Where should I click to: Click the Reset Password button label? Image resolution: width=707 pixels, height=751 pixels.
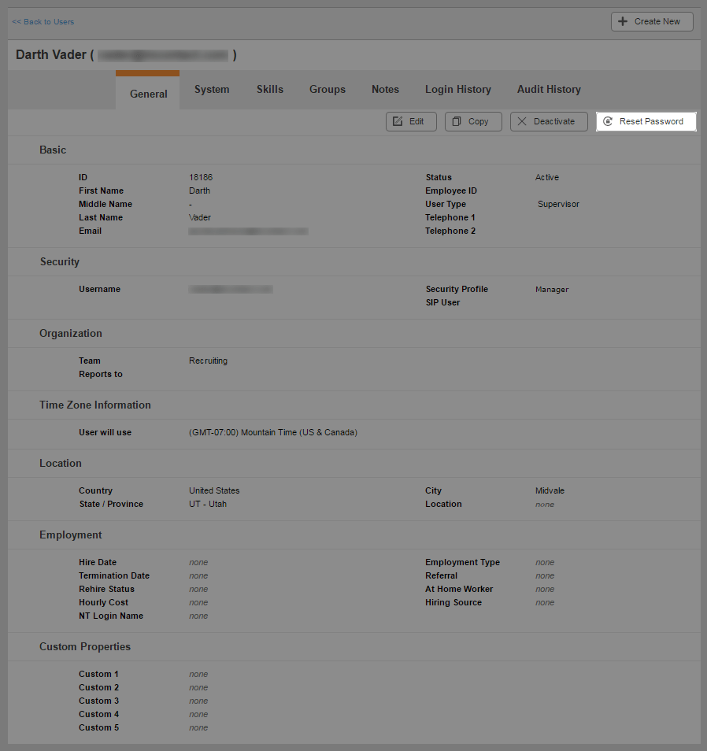pyautogui.click(x=651, y=121)
